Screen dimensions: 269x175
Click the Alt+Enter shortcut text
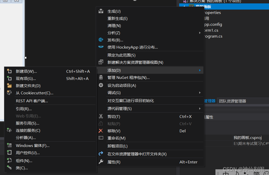pos(188,162)
